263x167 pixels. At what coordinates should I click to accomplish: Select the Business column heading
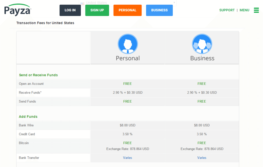coord(202,58)
